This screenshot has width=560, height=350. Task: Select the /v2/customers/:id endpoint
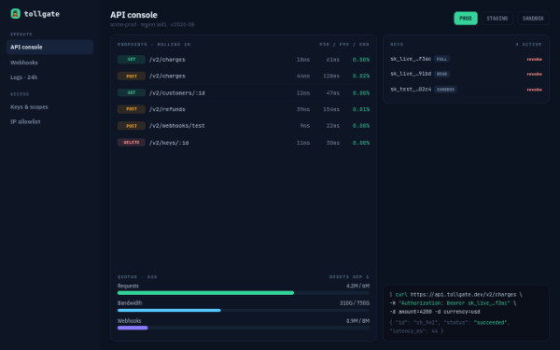[244, 92]
